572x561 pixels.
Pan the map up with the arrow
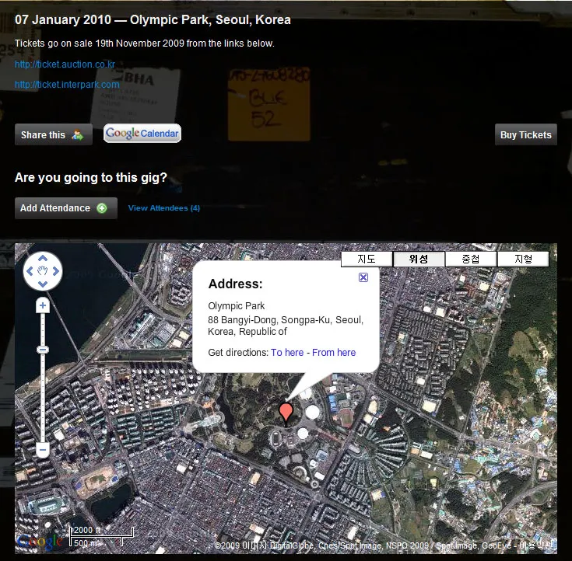(x=43, y=260)
